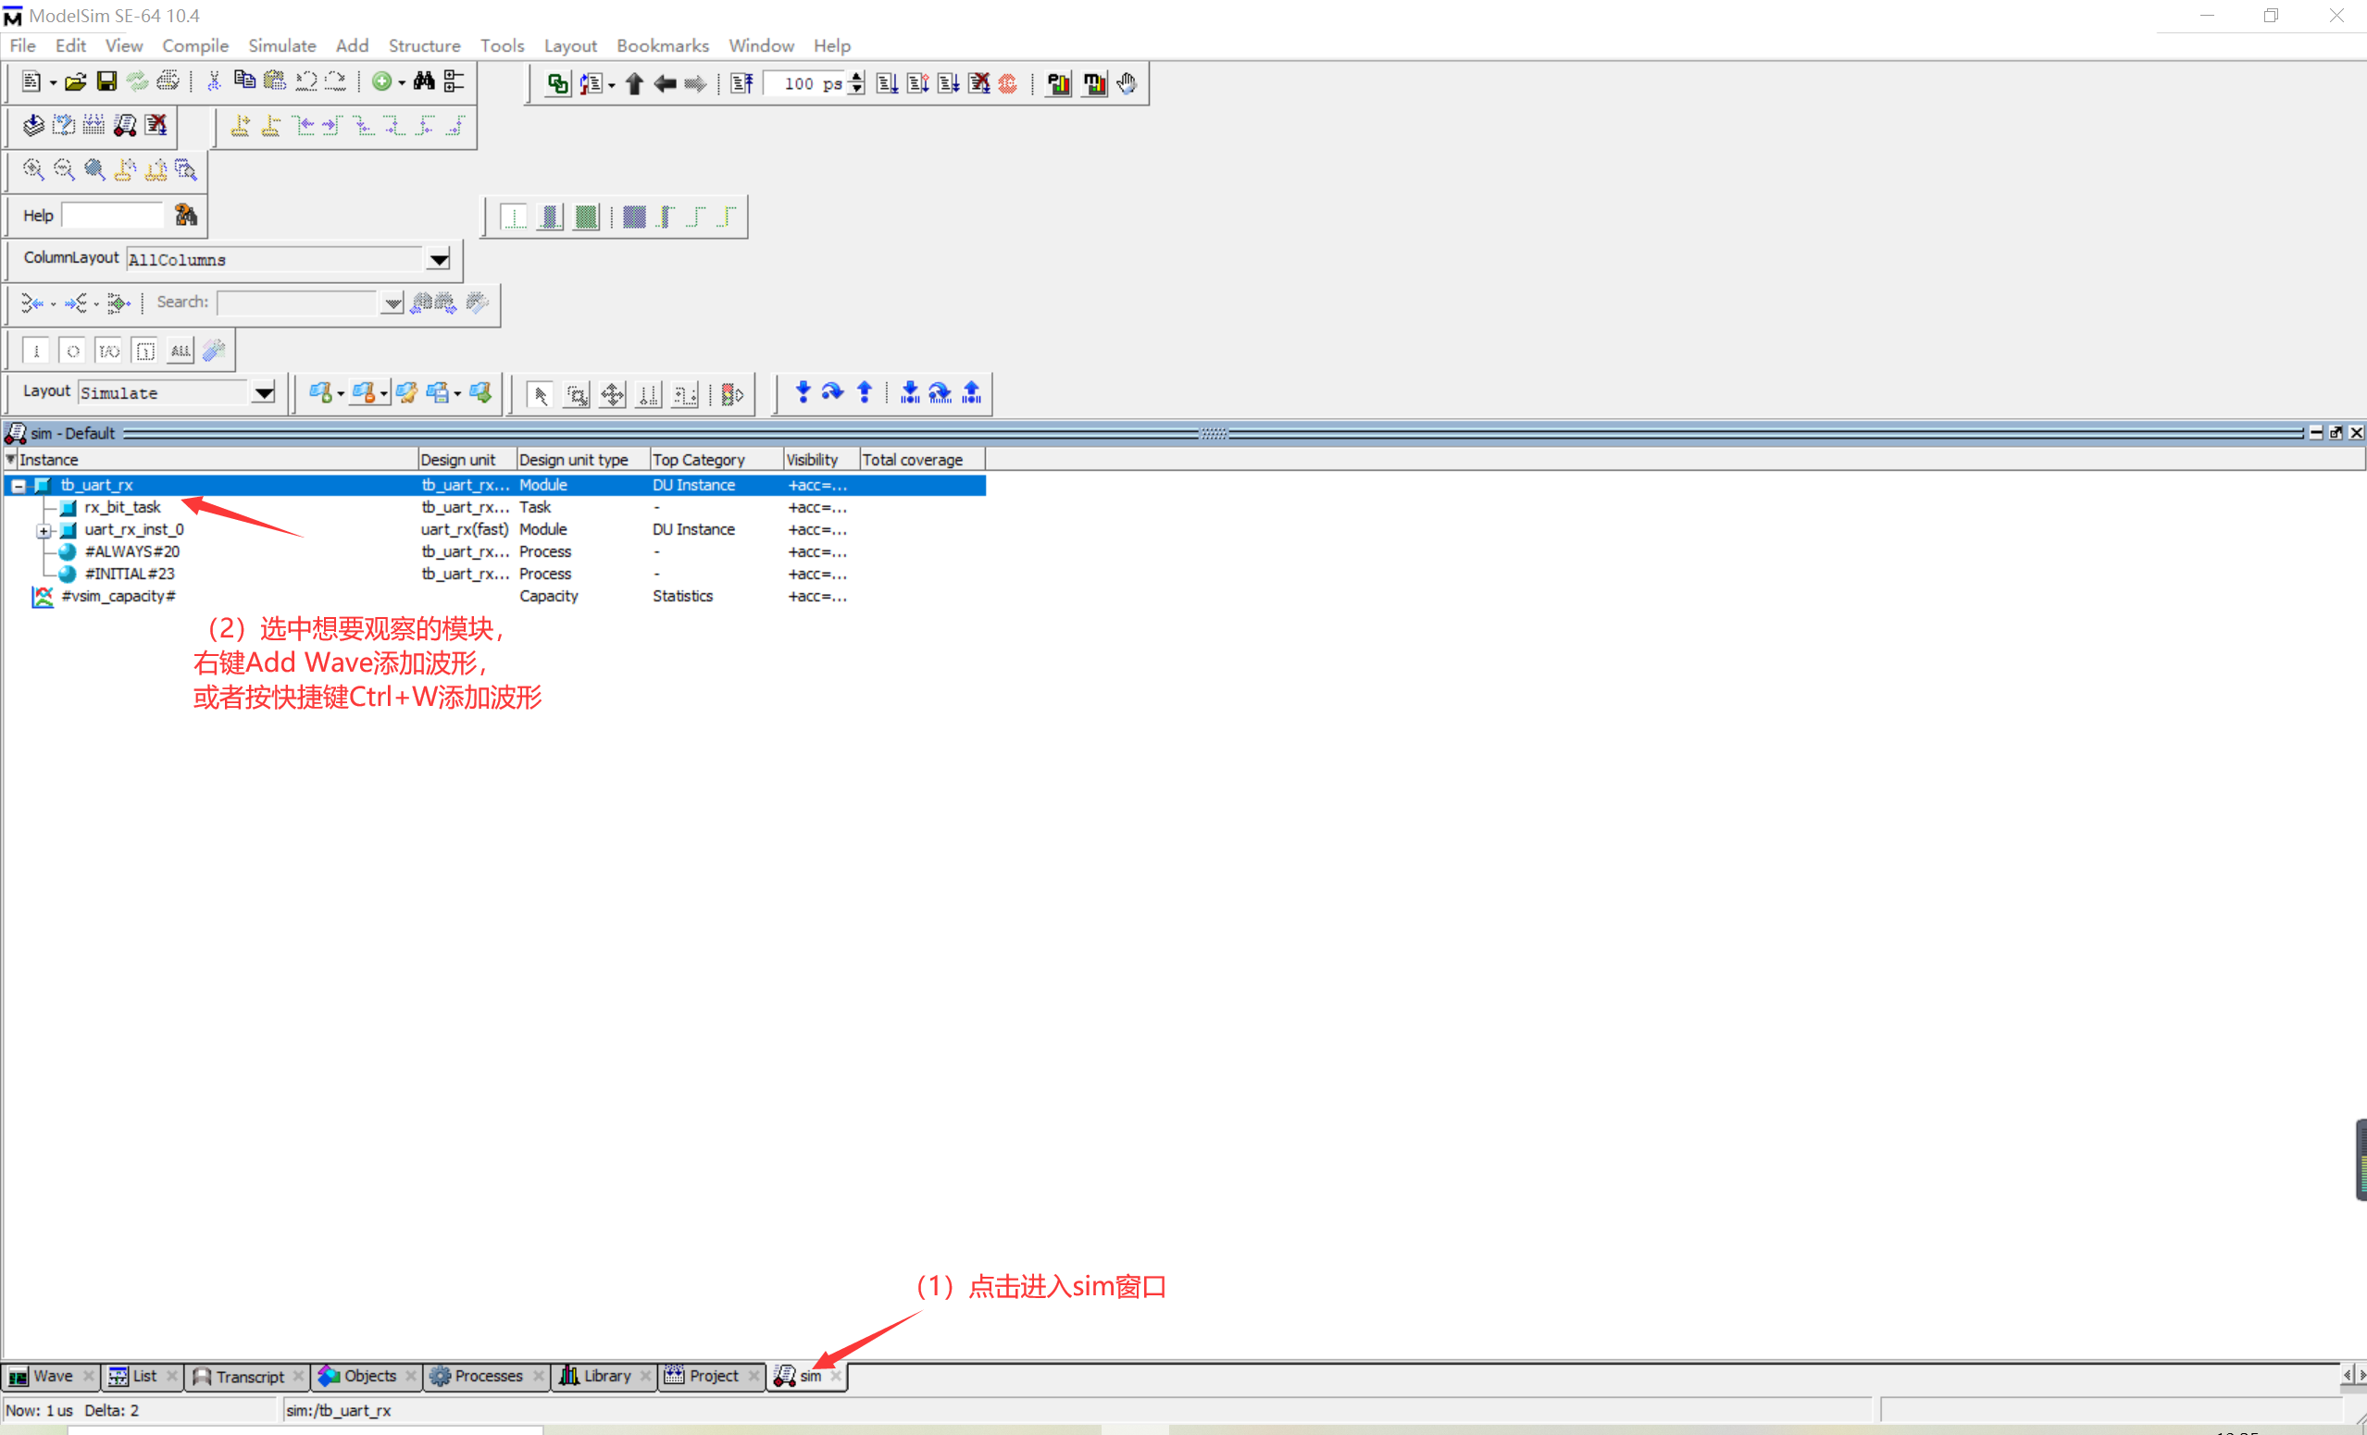Image resolution: width=2367 pixels, height=1435 pixels.
Task: Click the Break simulation icon
Action: coord(978,83)
